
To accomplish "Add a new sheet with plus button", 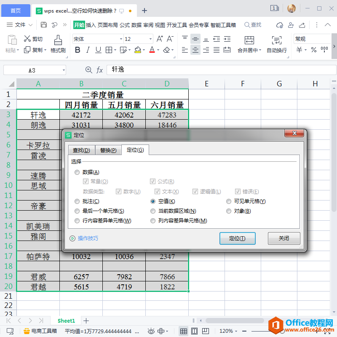I will click(86, 321).
